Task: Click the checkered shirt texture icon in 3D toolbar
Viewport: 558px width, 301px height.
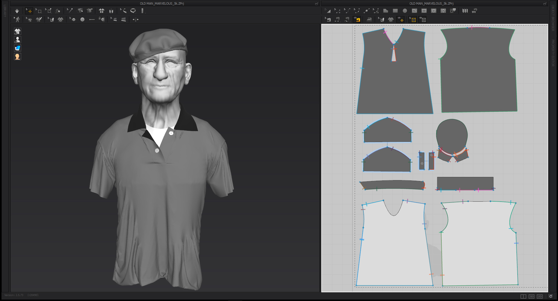Action: click(x=60, y=19)
